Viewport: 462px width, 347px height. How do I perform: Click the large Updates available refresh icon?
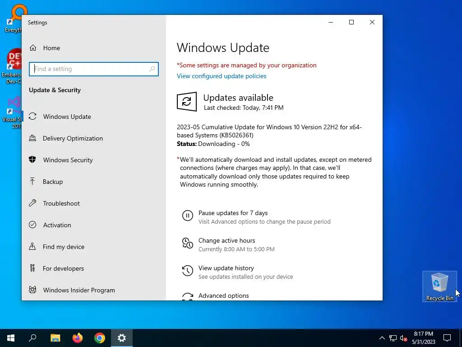[186, 102]
